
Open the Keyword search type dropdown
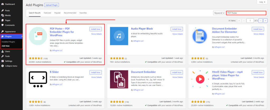(x=219, y=13)
